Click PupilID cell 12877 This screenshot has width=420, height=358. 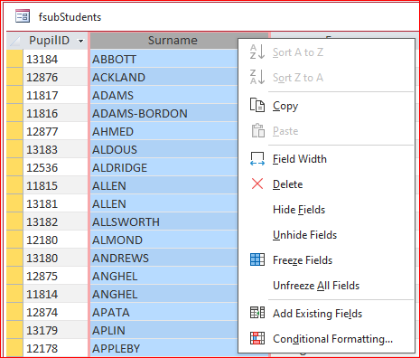pyautogui.click(x=55, y=131)
